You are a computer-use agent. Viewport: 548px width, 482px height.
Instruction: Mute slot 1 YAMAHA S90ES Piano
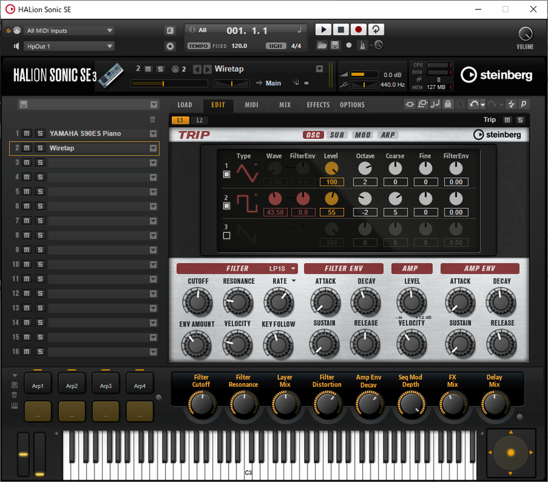(x=27, y=134)
